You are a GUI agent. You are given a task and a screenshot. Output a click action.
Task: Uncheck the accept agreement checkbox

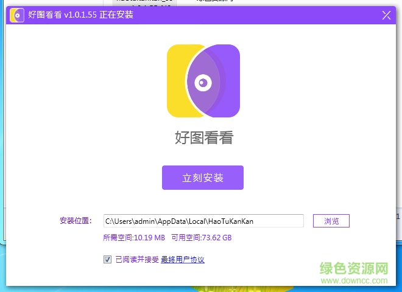coord(107,260)
